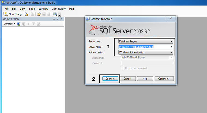
Task: Click the disabled User name combo box
Action: click(x=147, y=58)
